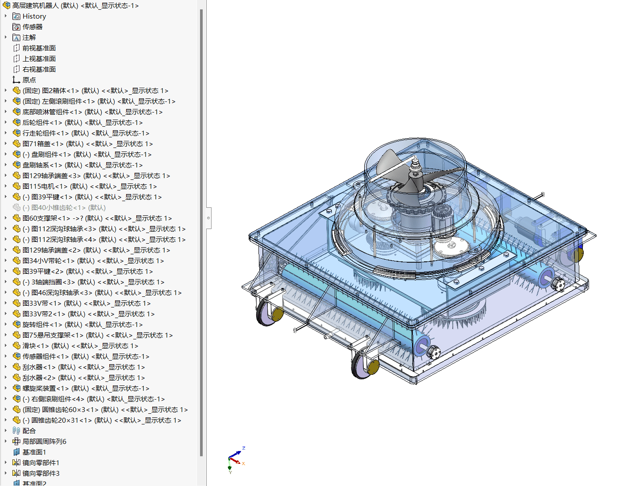Click the 注解 annotations icon

(16, 38)
